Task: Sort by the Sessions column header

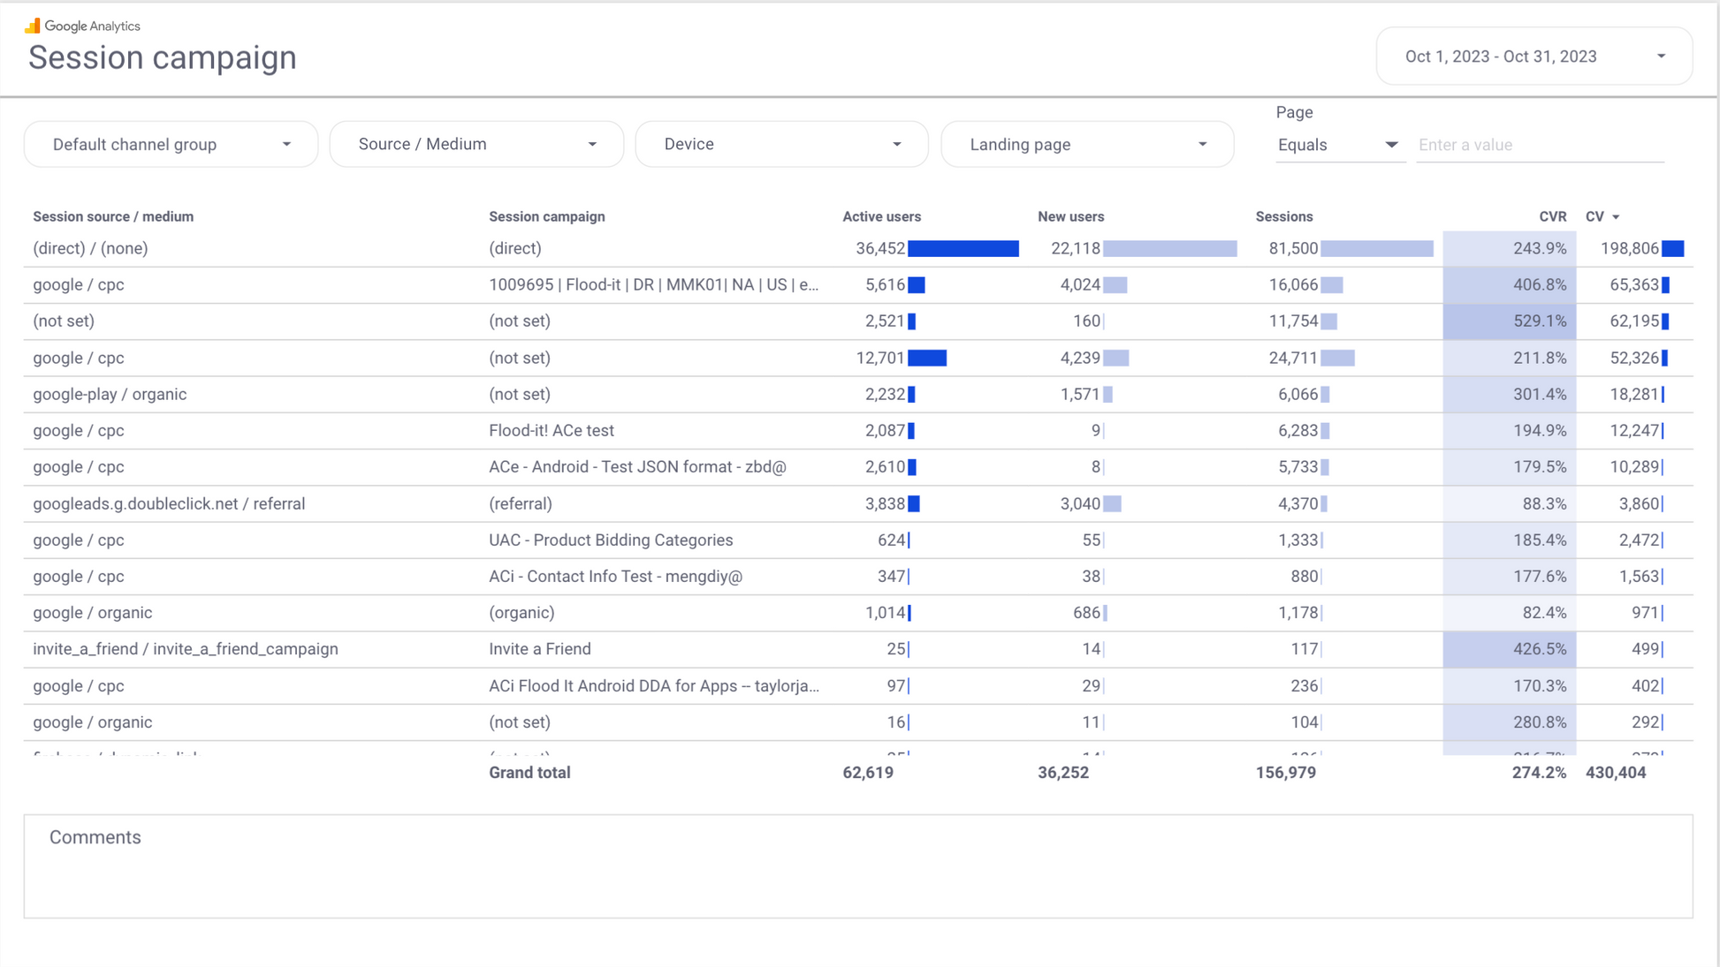Action: (x=1283, y=217)
